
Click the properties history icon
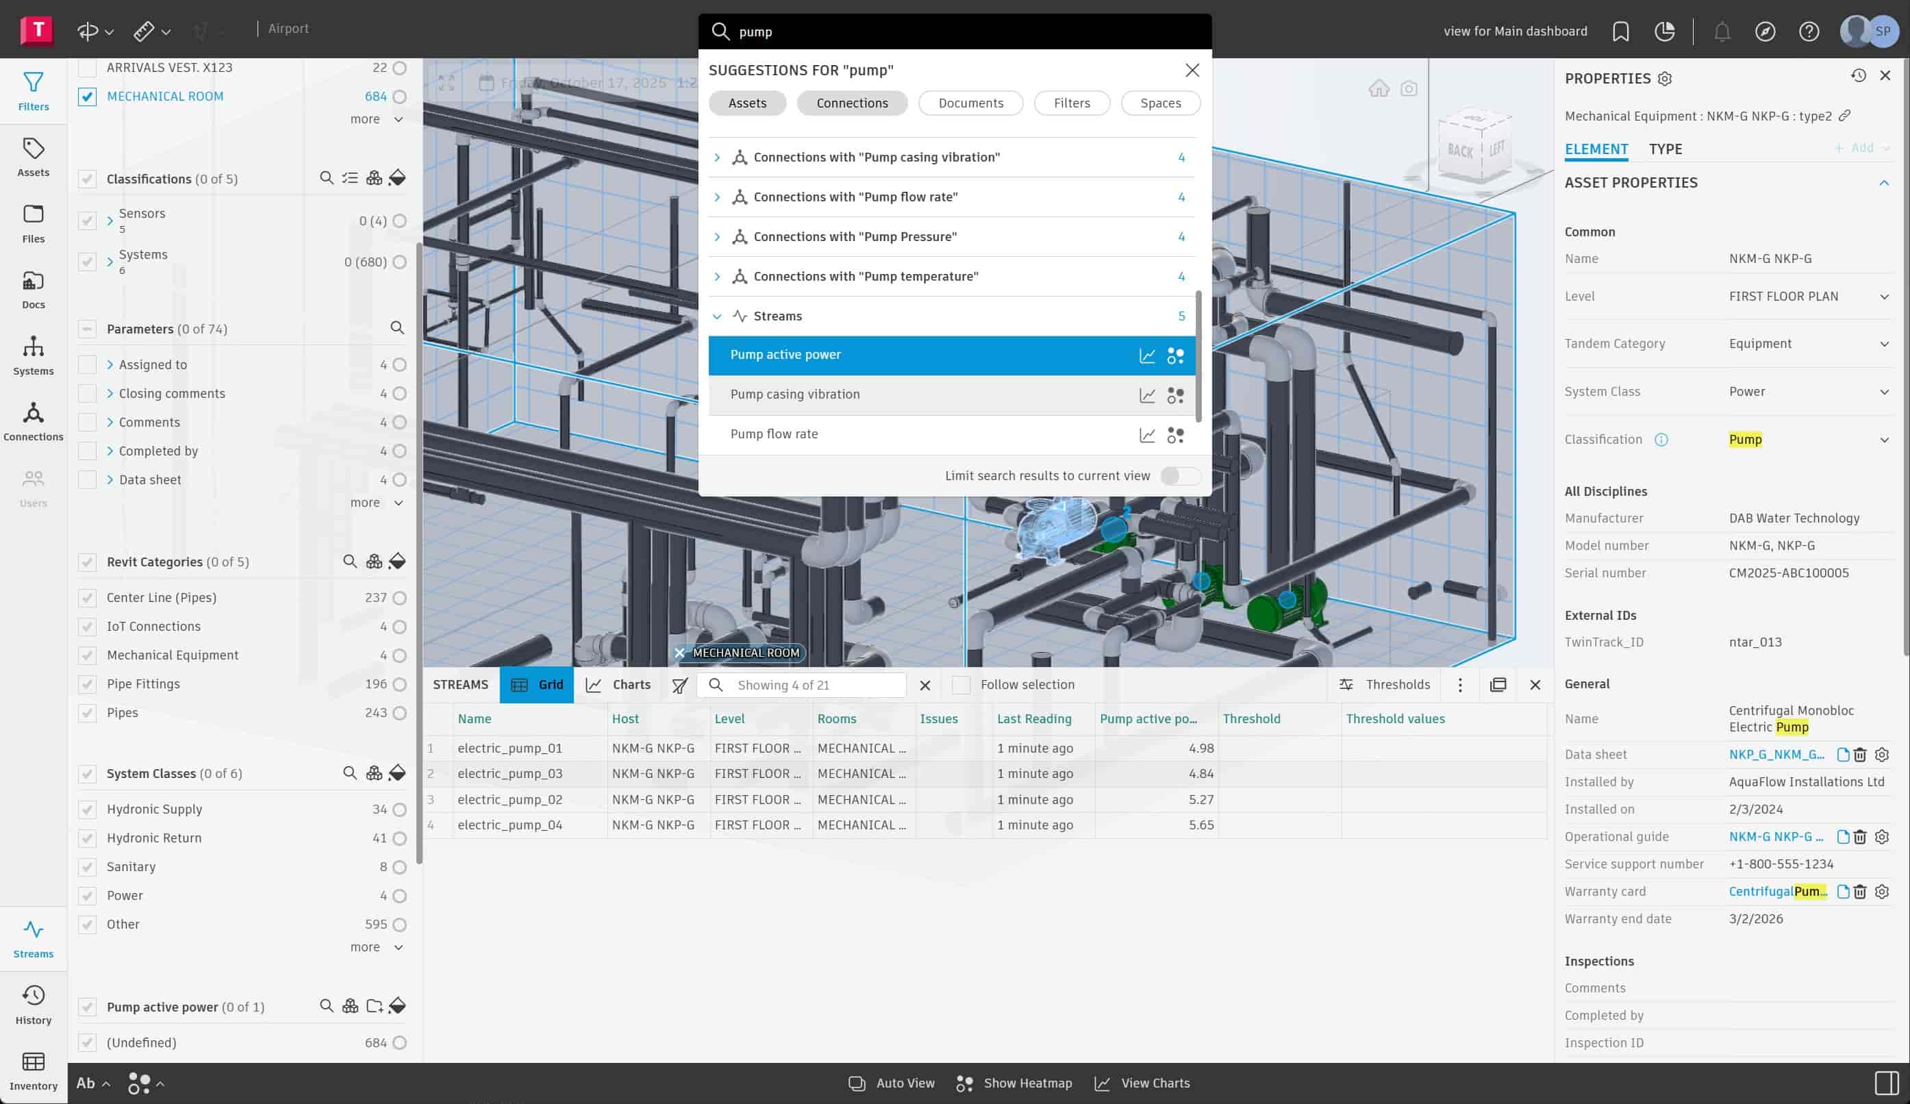[x=1858, y=75]
